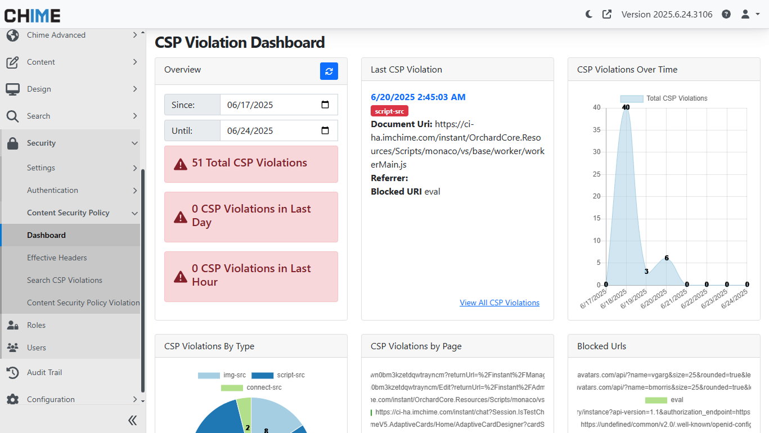Open Roles in the sidebar
Image resolution: width=769 pixels, height=433 pixels.
pyautogui.click(x=70, y=325)
